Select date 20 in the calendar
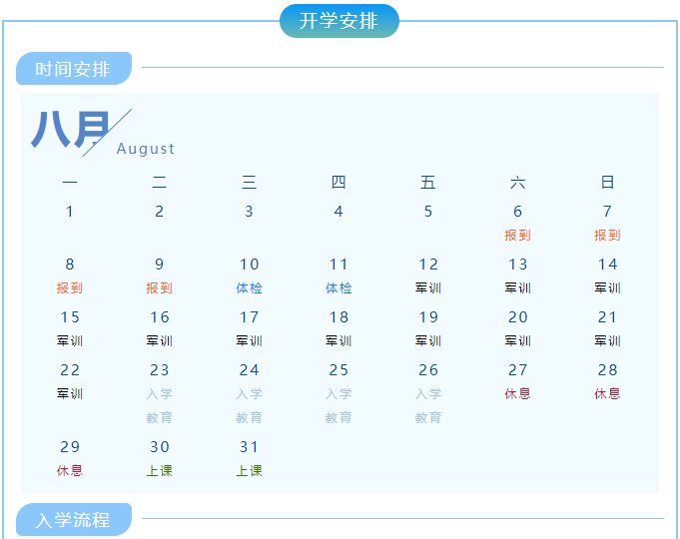 point(518,317)
